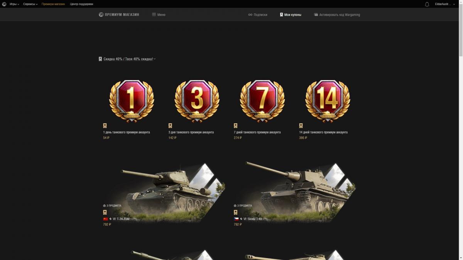Image resolution: width=463 pixels, height=260 pixels.
Task: Open 3 дня танкового премиум аккаунта link
Action: coord(191,132)
